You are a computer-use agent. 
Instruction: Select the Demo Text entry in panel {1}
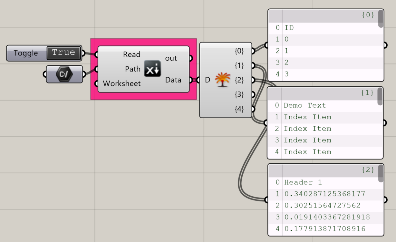pyautogui.click(x=305, y=105)
